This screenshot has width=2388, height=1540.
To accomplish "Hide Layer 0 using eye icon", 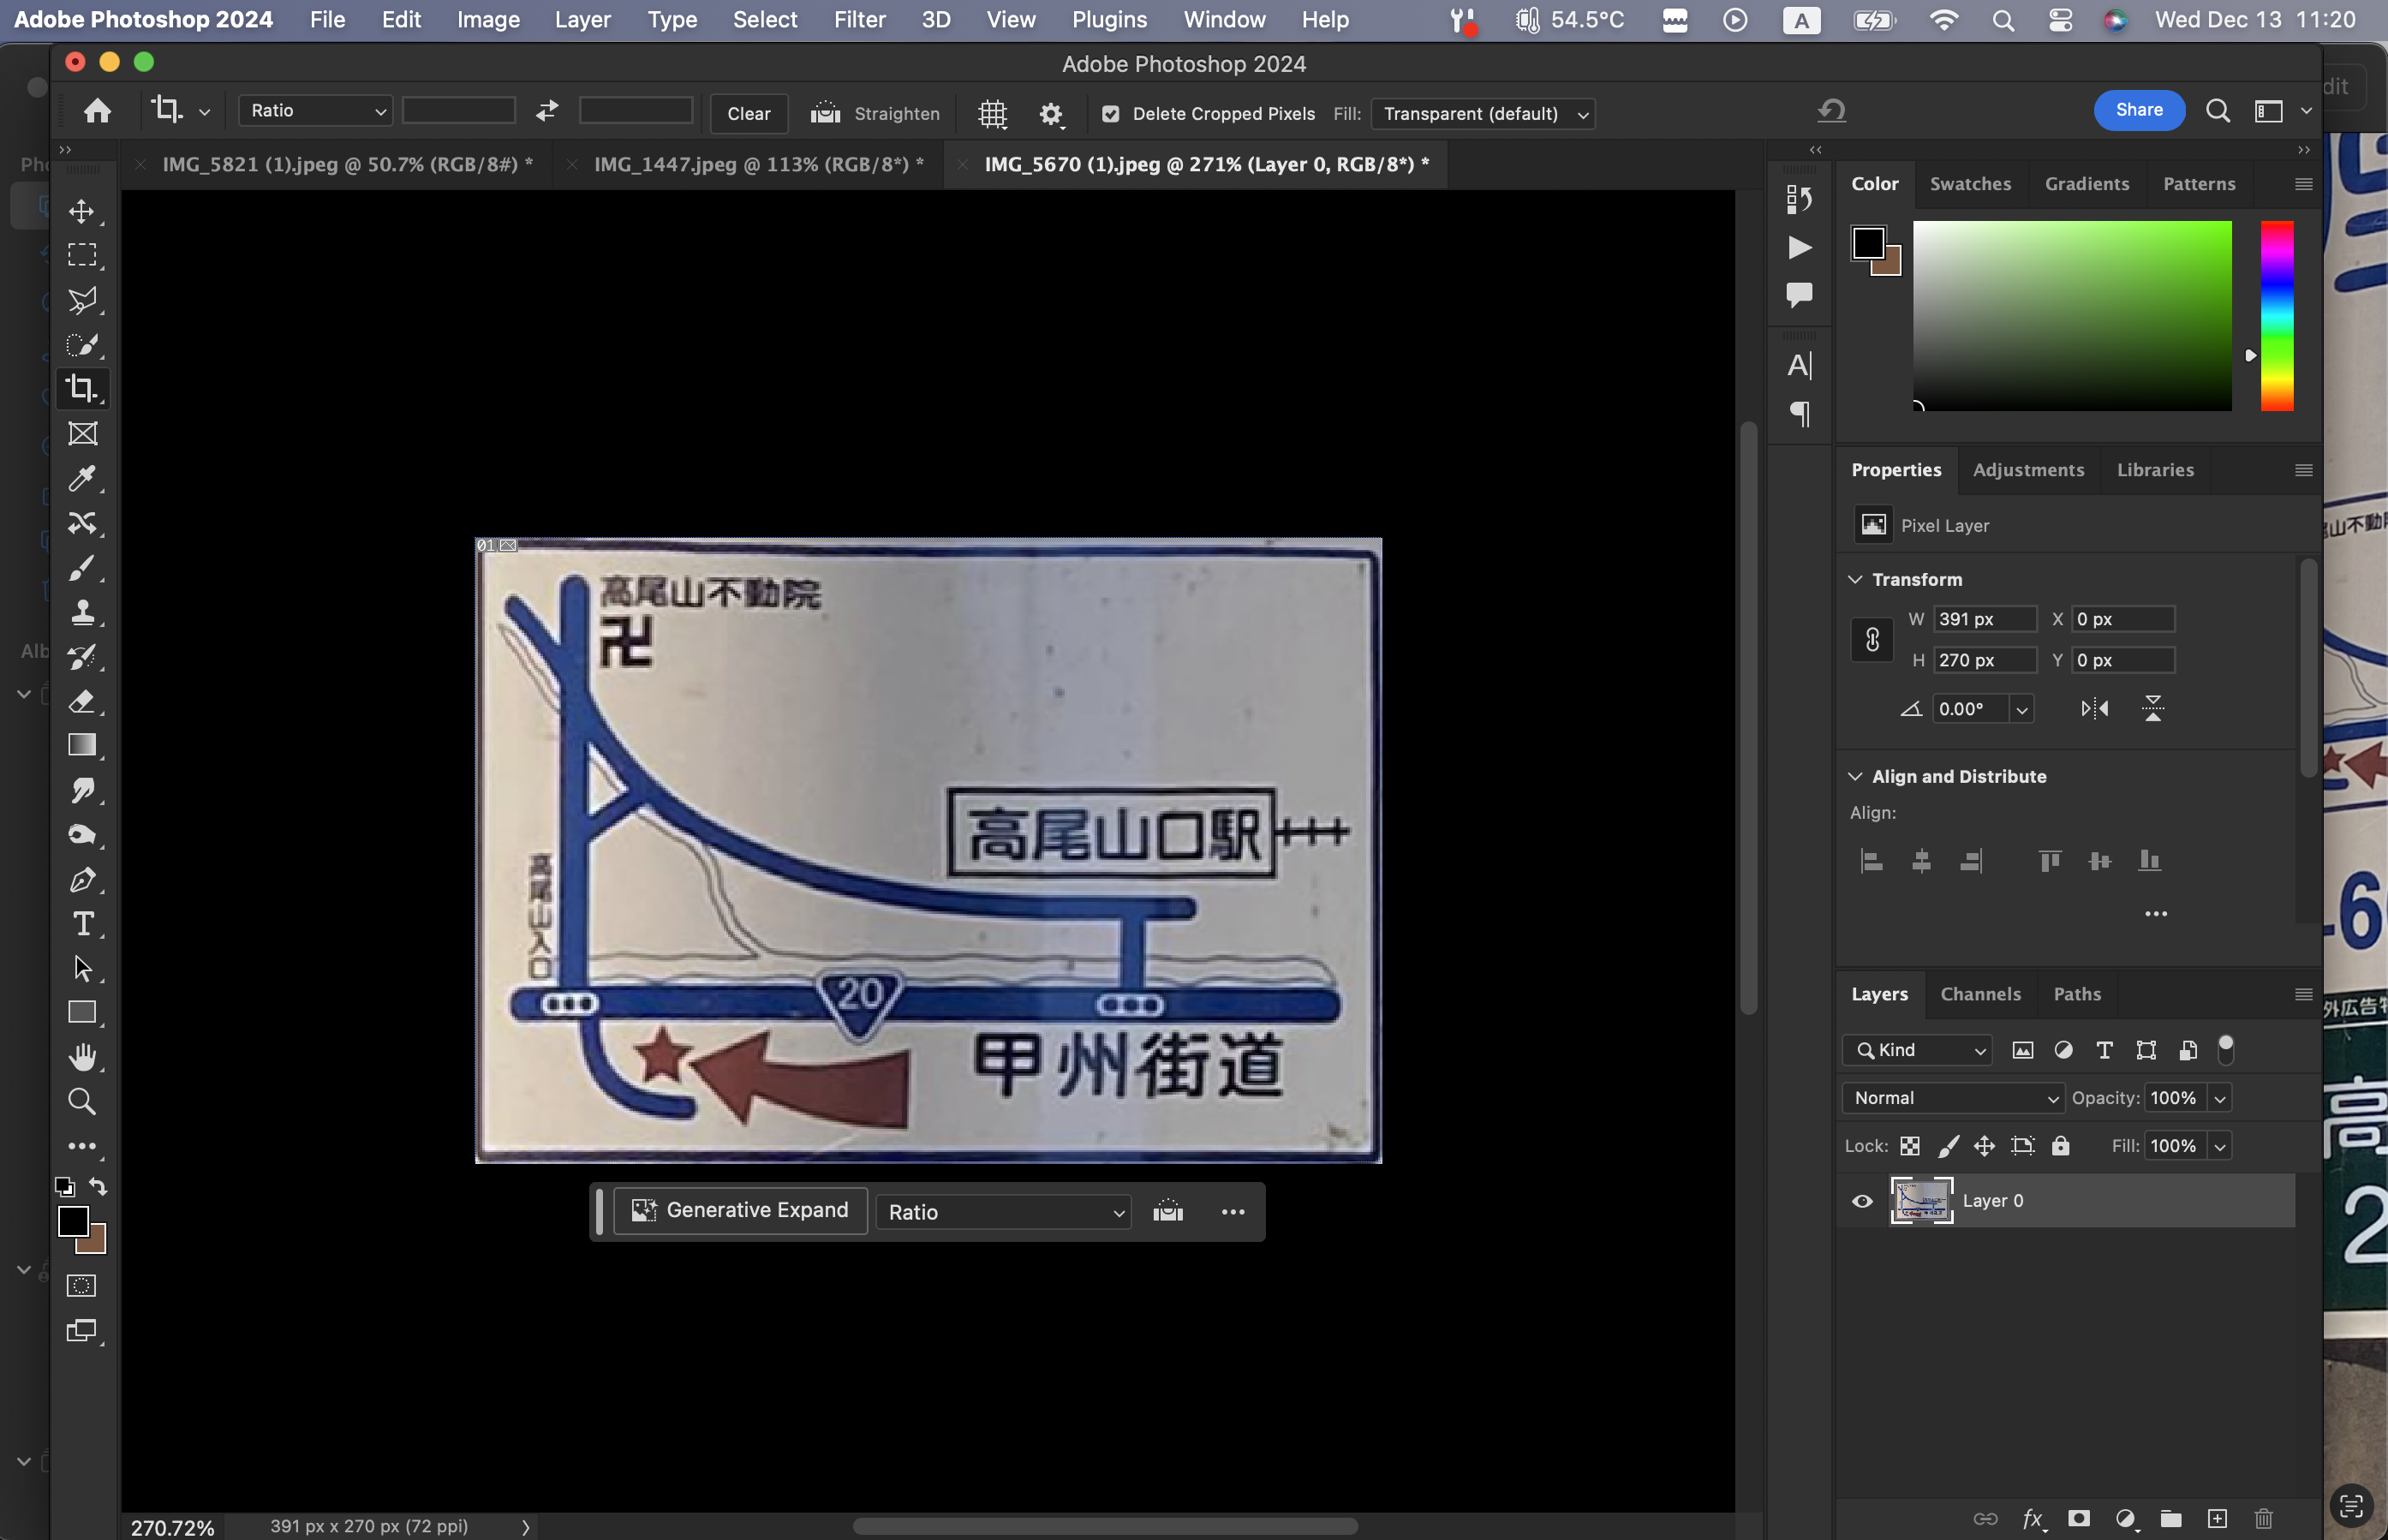I will [1862, 1201].
